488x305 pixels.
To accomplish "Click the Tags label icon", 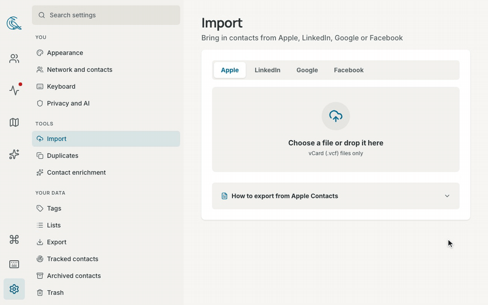I will pos(40,208).
